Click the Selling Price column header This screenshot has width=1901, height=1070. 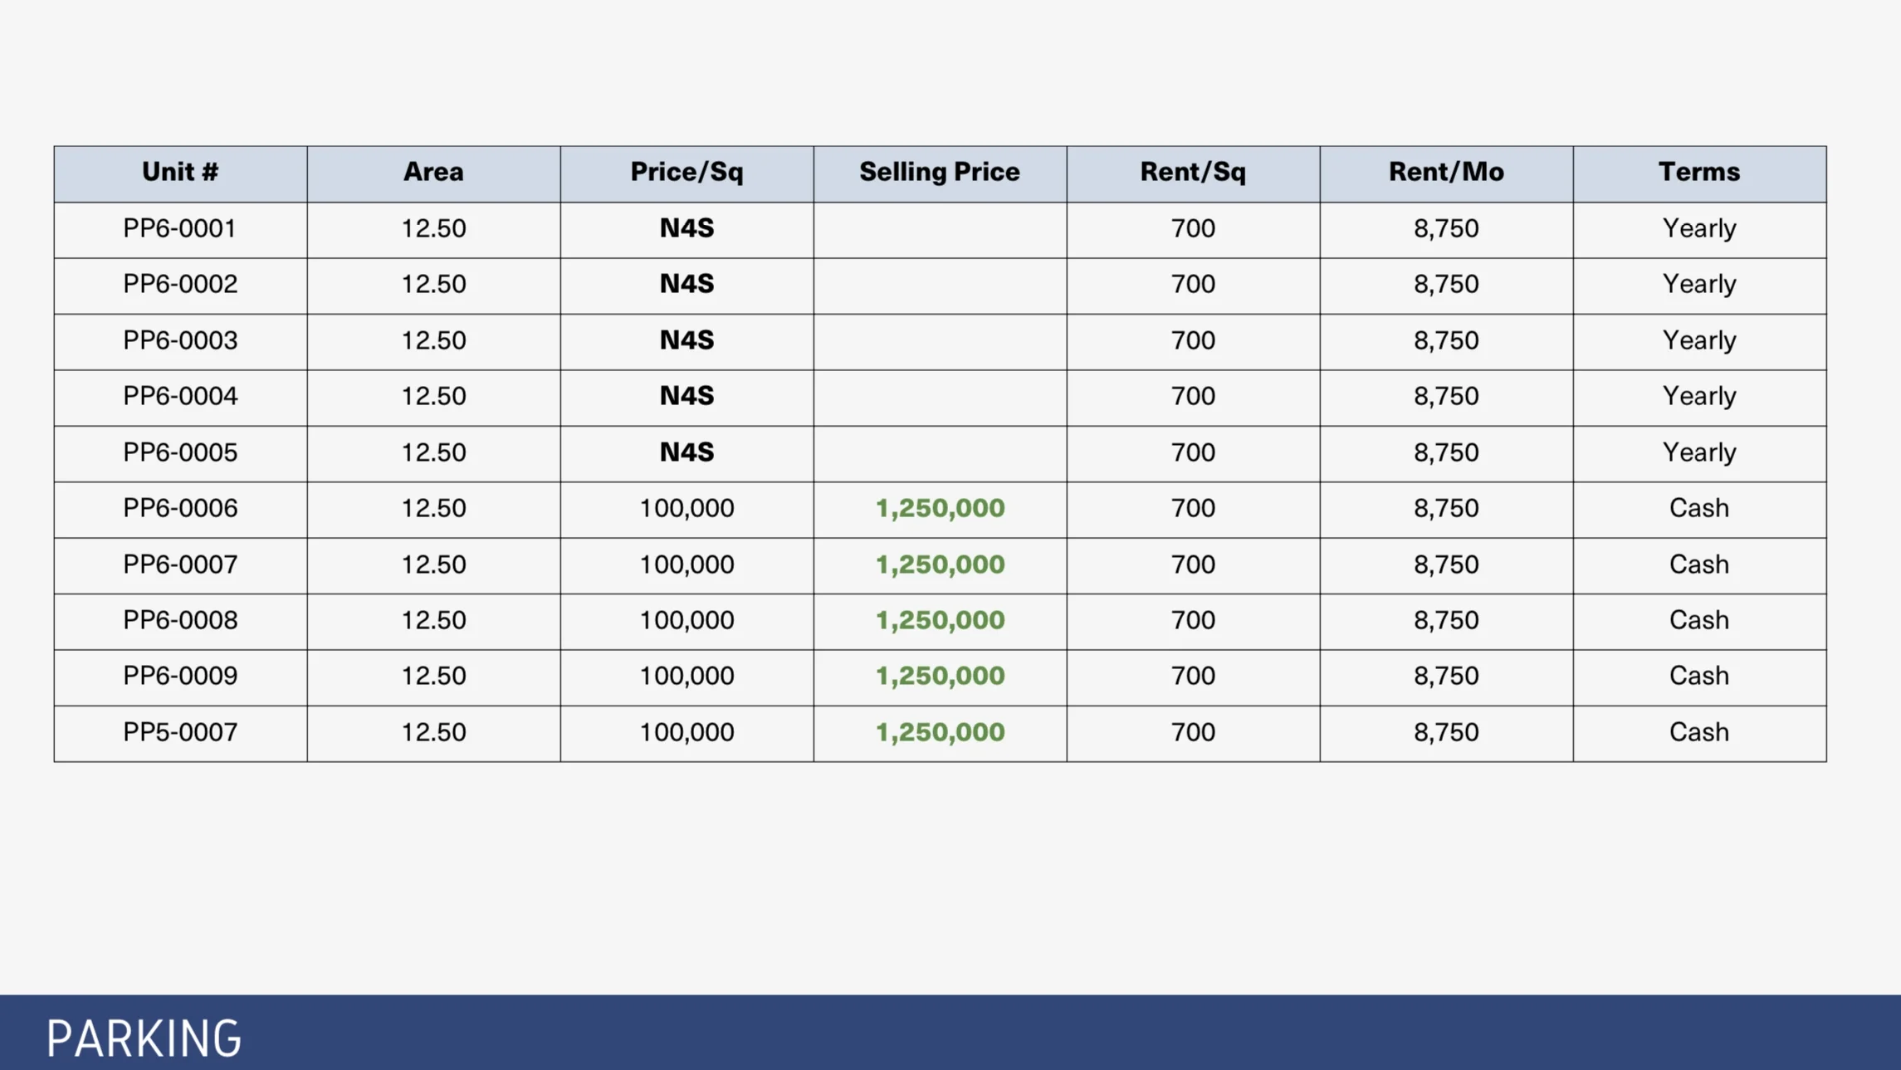pos(940,173)
